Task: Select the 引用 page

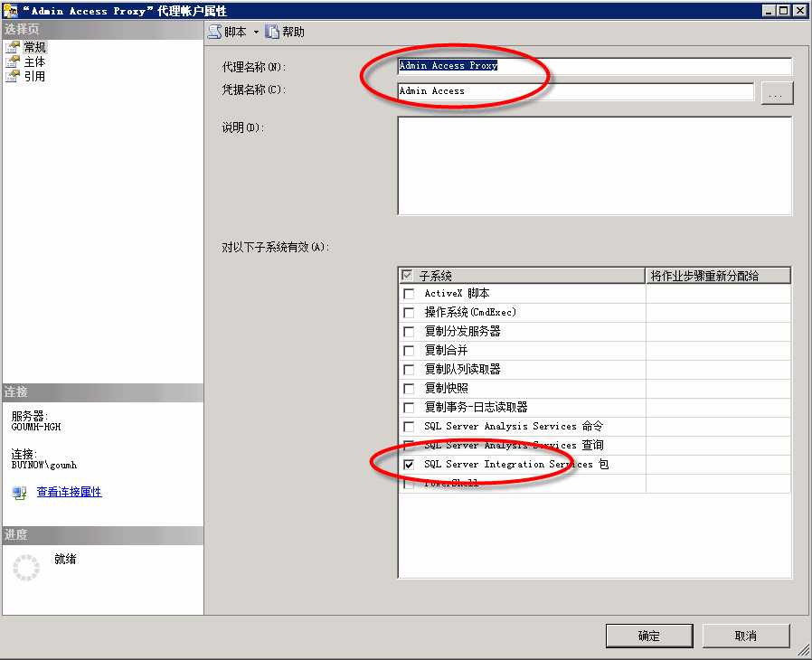Action: (34, 77)
